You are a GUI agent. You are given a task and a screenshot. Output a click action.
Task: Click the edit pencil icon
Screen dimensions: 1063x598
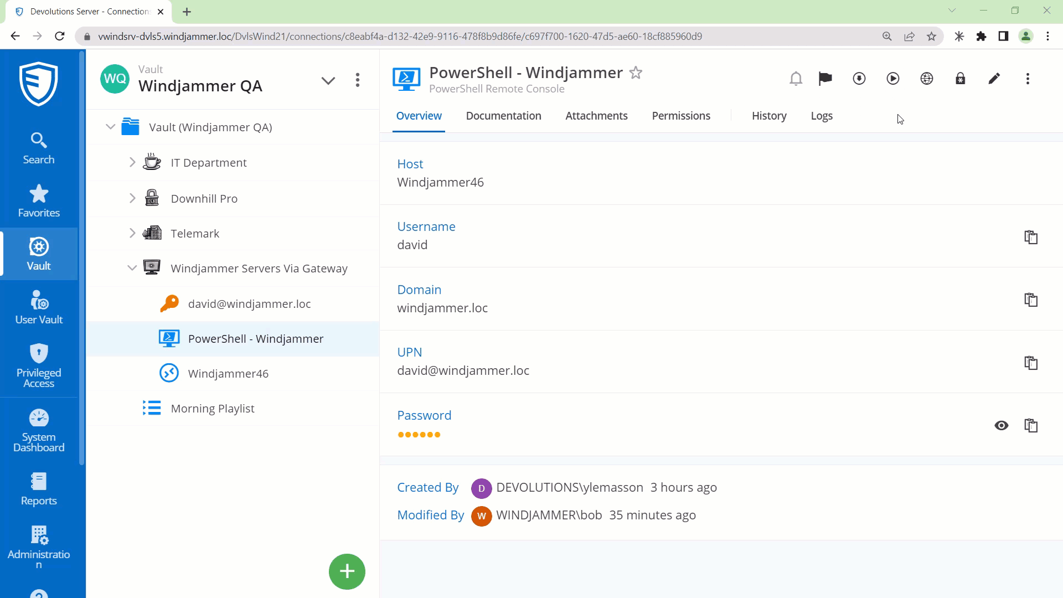click(x=994, y=79)
